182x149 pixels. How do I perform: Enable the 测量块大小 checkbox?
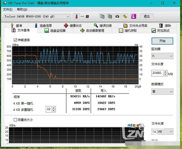[15, 120]
